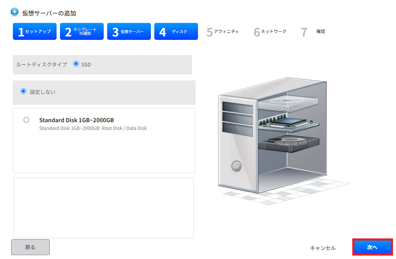Screen dimensions: 396x259
Task: Click the power button on the tower graphic
Action: coord(237,166)
